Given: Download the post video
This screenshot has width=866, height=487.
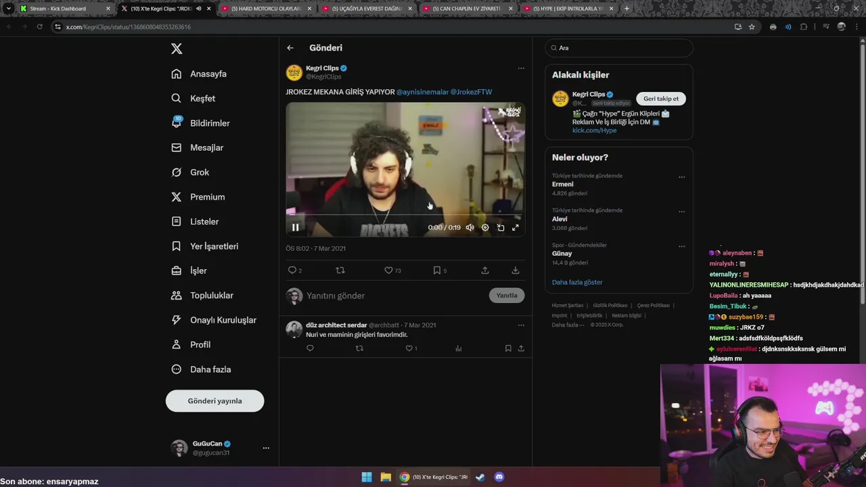Looking at the screenshot, I should point(516,271).
